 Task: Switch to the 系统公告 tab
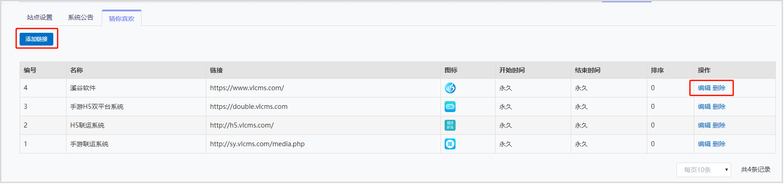click(81, 17)
